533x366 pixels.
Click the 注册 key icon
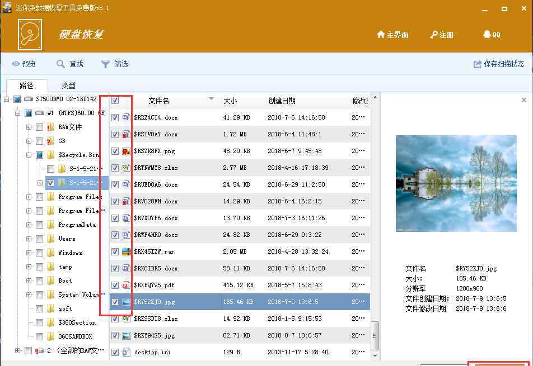[x=433, y=35]
